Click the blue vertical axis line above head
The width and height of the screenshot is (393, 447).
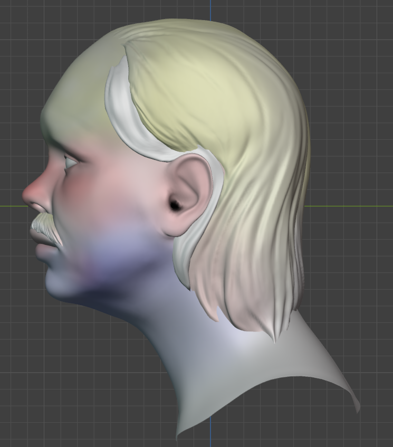210,10
